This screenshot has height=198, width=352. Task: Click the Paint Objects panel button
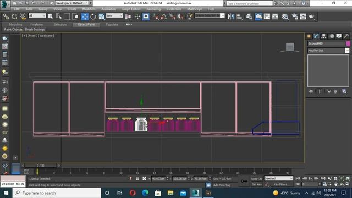pos(13,29)
